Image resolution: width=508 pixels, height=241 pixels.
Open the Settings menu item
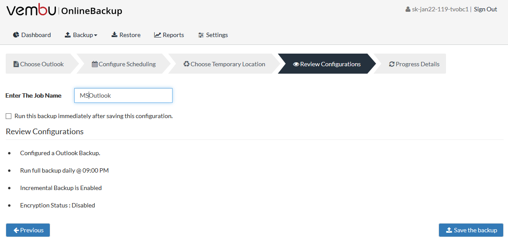(x=213, y=35)
